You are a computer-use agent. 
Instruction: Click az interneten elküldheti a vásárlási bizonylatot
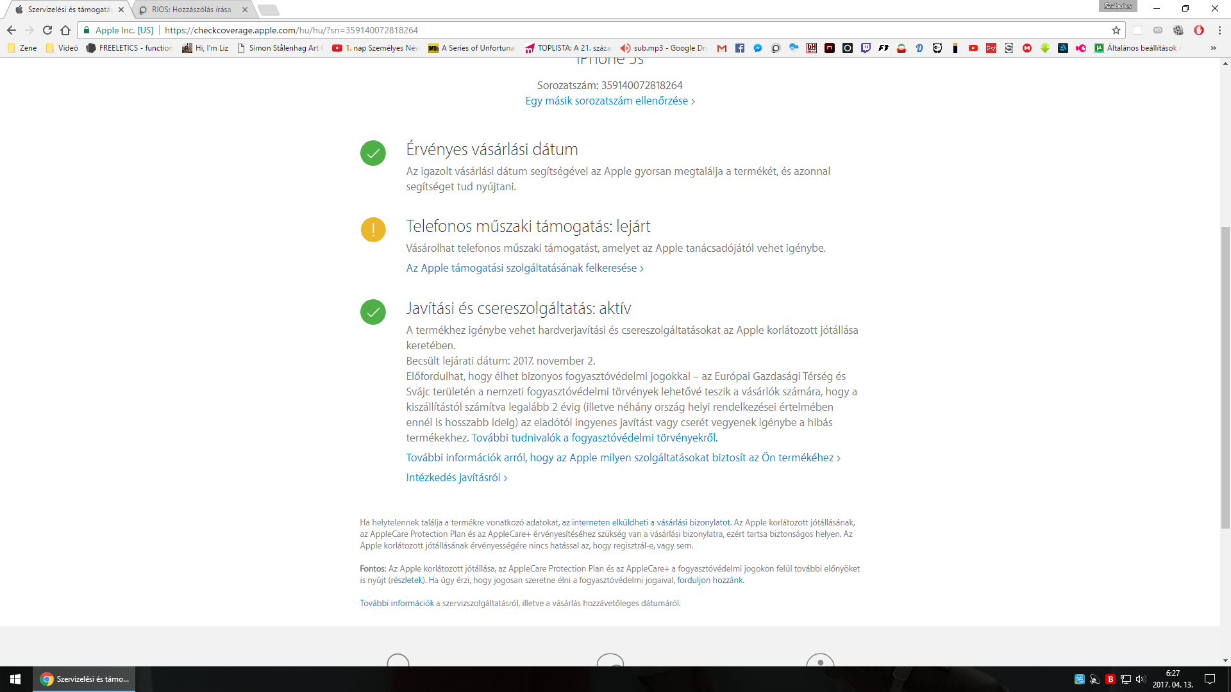click(646, 523)
